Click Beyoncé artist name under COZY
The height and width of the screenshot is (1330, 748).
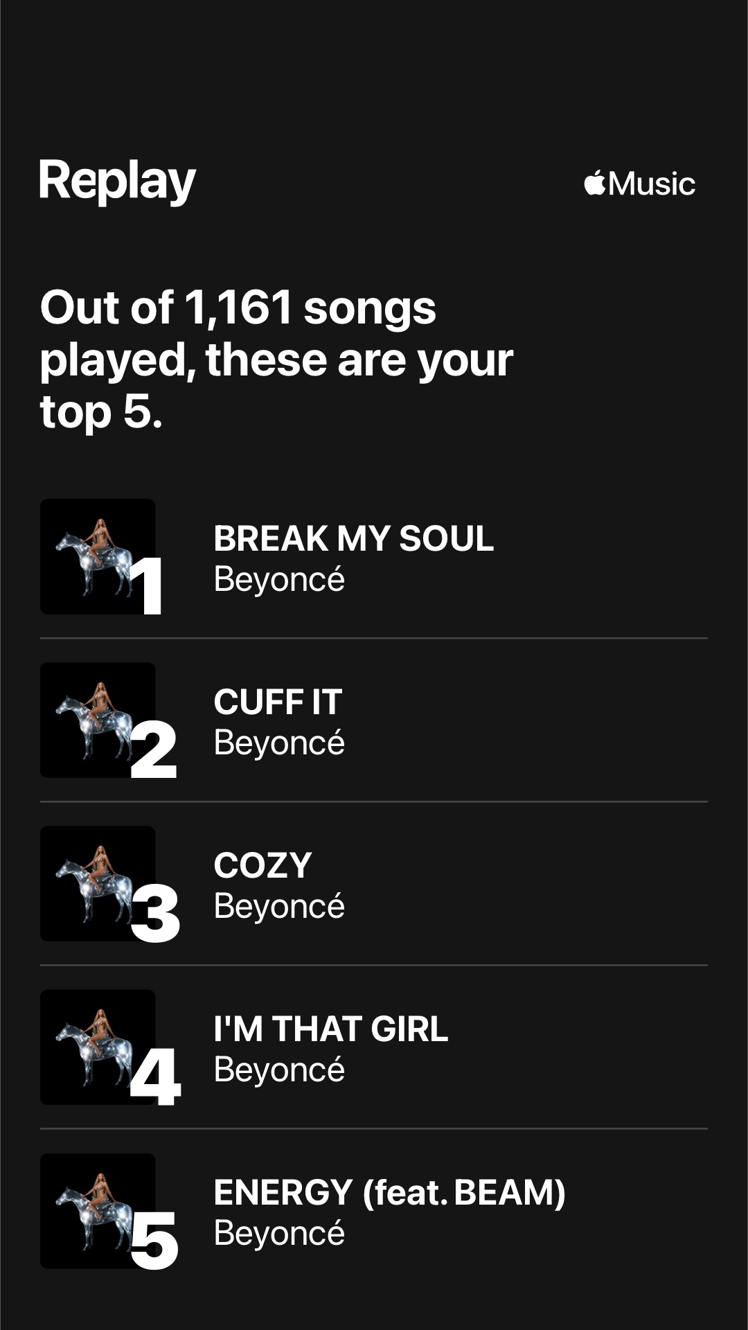[279, 906]
